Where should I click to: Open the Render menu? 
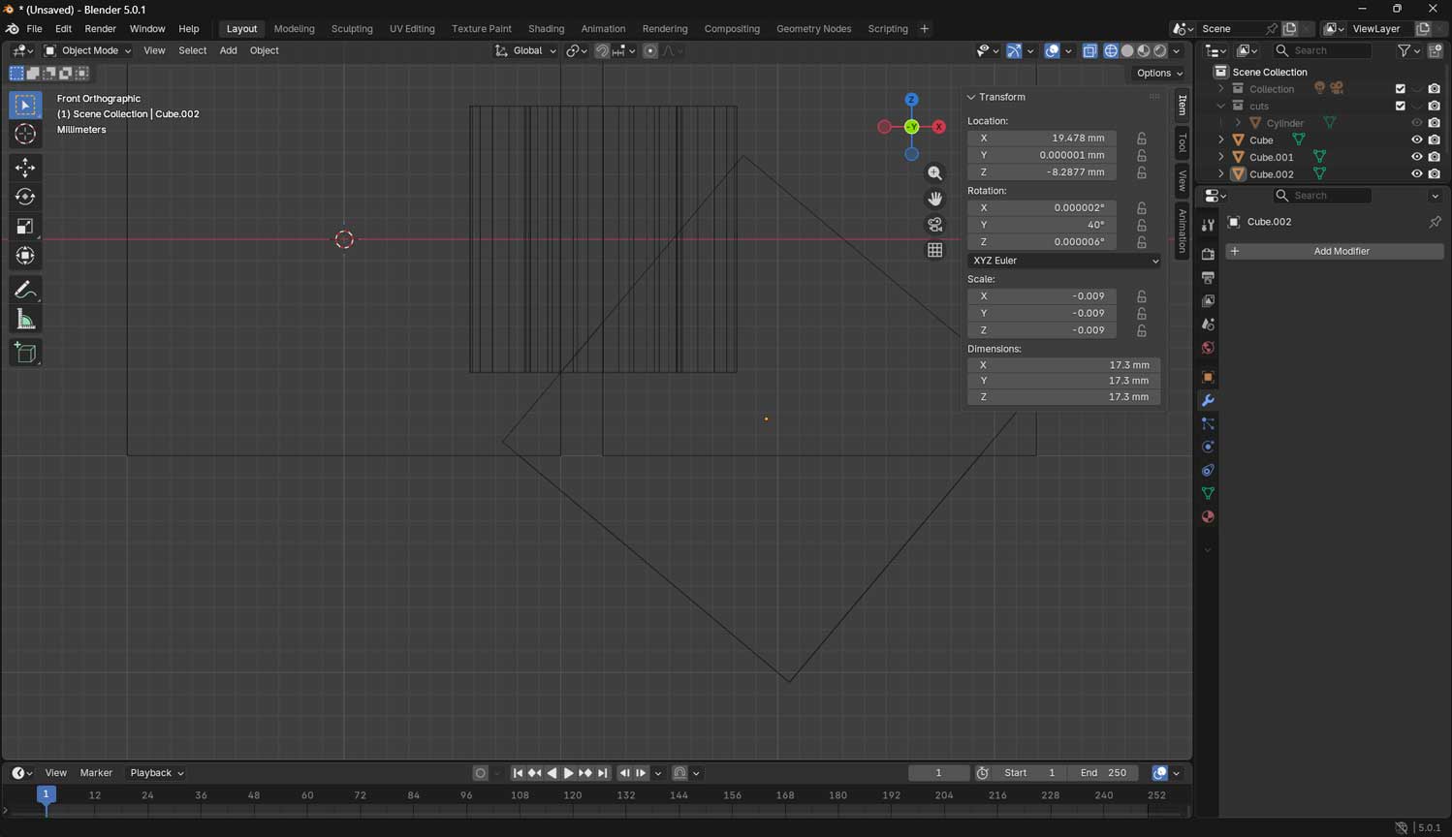[100, 29]
